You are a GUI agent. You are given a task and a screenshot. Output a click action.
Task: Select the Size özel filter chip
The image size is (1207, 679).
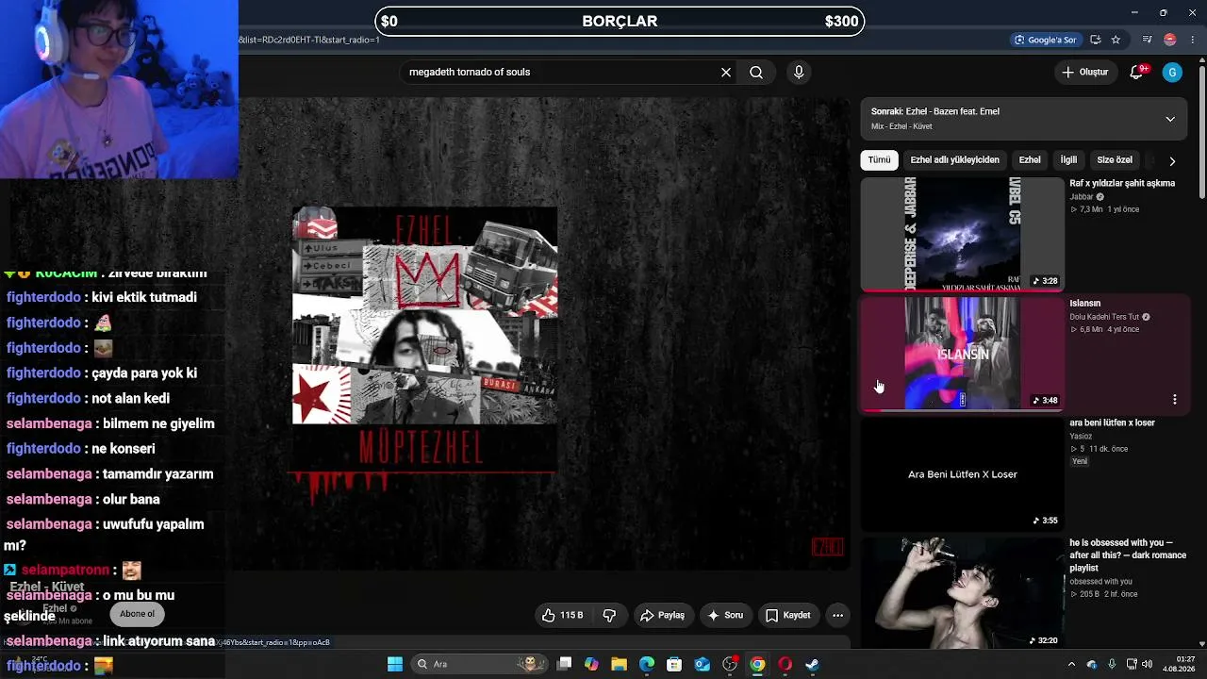coord(1115,159)
